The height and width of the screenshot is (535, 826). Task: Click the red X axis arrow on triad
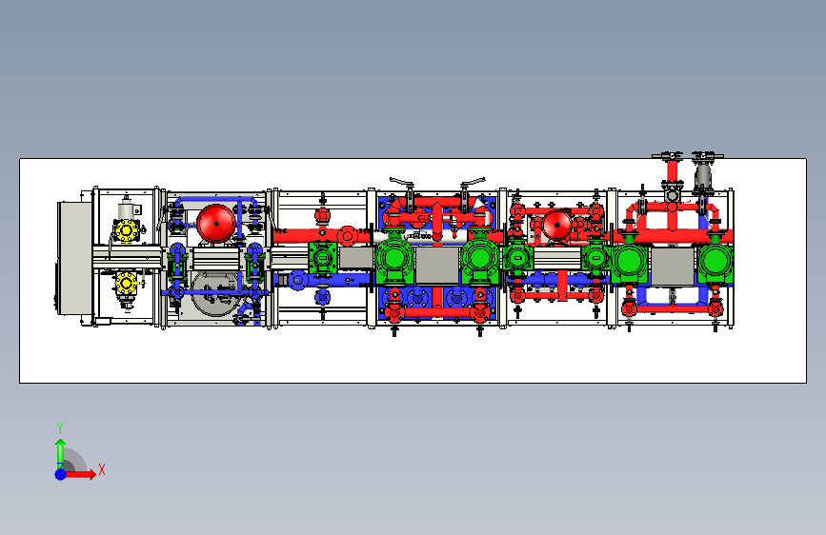coord(80,474)
